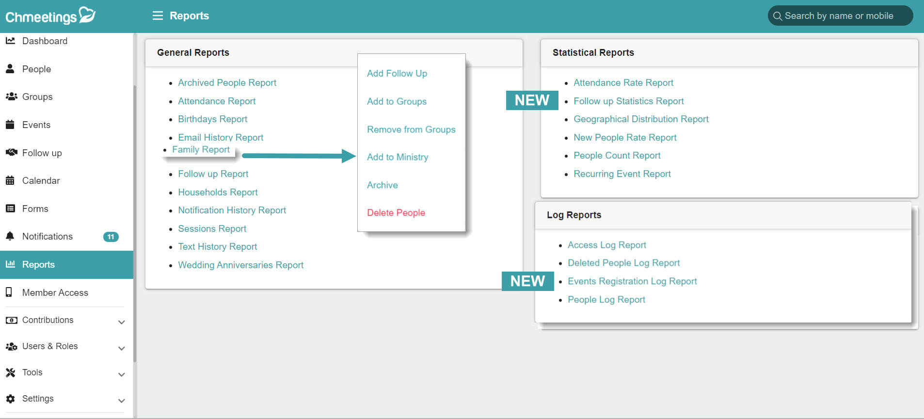
Task: Click the Tools wrench icon
Action: point(10,372)
